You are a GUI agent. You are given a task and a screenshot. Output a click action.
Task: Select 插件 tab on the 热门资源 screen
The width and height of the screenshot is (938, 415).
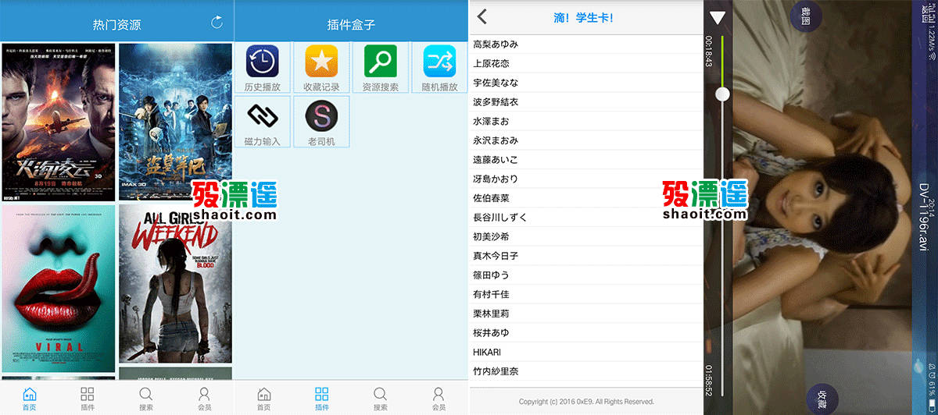click(88, 399)
